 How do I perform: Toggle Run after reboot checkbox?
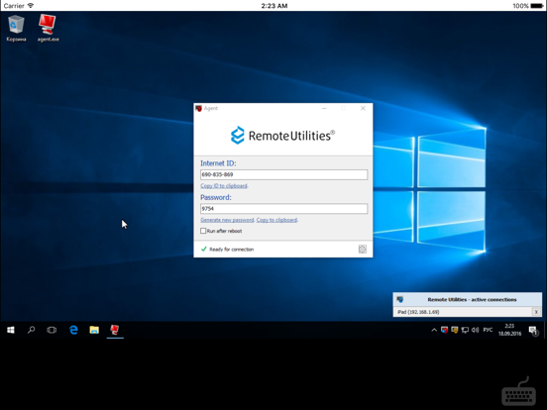coord(203,231)
